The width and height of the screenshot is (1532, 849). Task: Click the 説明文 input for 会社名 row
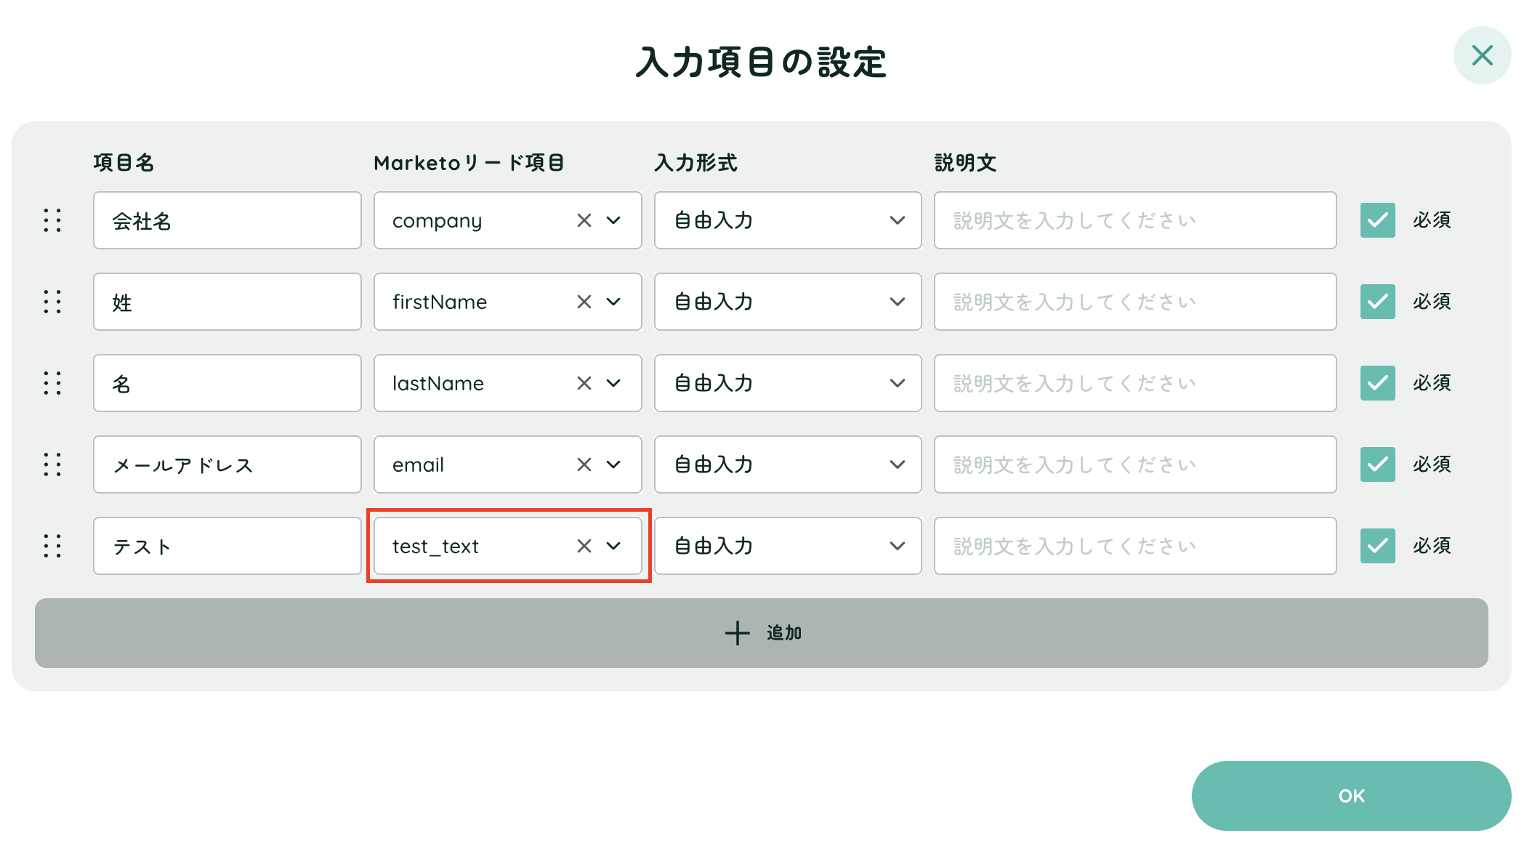coord(1134,220)
